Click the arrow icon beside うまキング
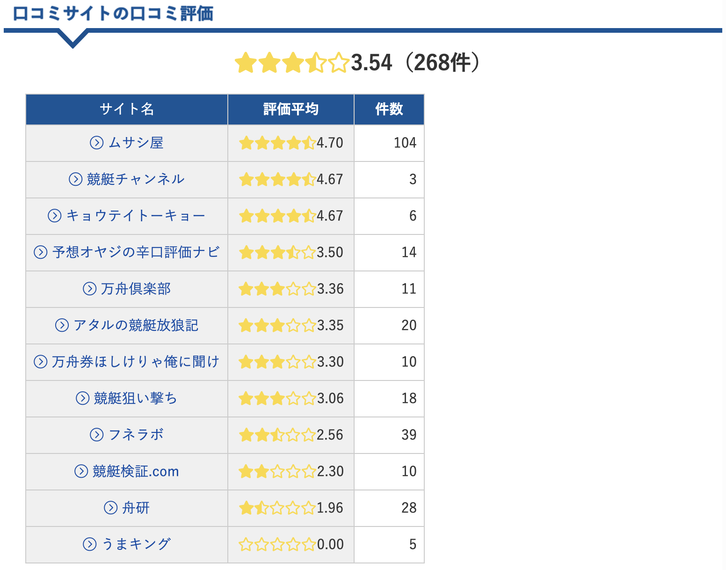This screenshot has width=726, height=570. [89, 544]
